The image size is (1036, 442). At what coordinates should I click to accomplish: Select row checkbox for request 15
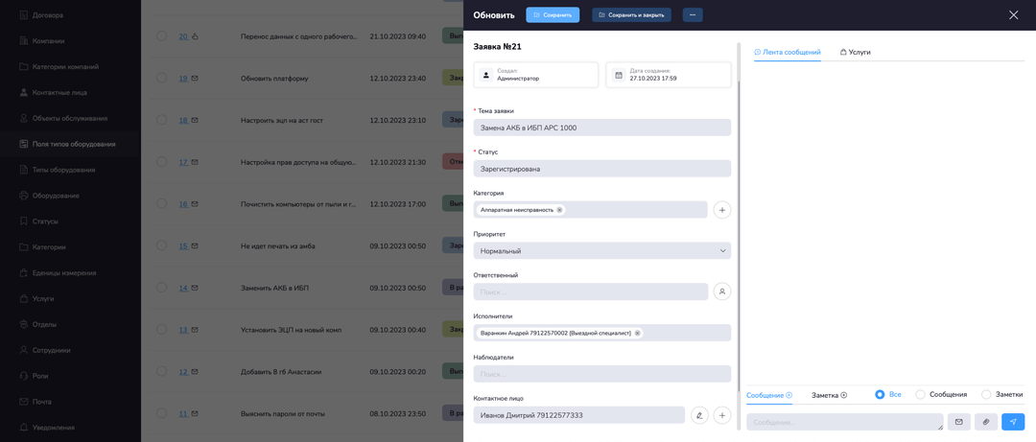coord(162,245)
